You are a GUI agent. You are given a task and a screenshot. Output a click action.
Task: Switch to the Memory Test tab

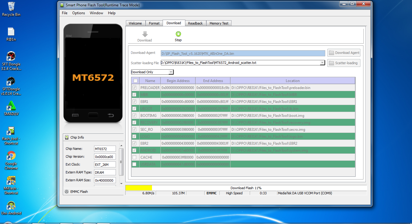coord(219,23)
